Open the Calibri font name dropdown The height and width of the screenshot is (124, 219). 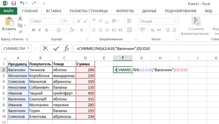60,21
